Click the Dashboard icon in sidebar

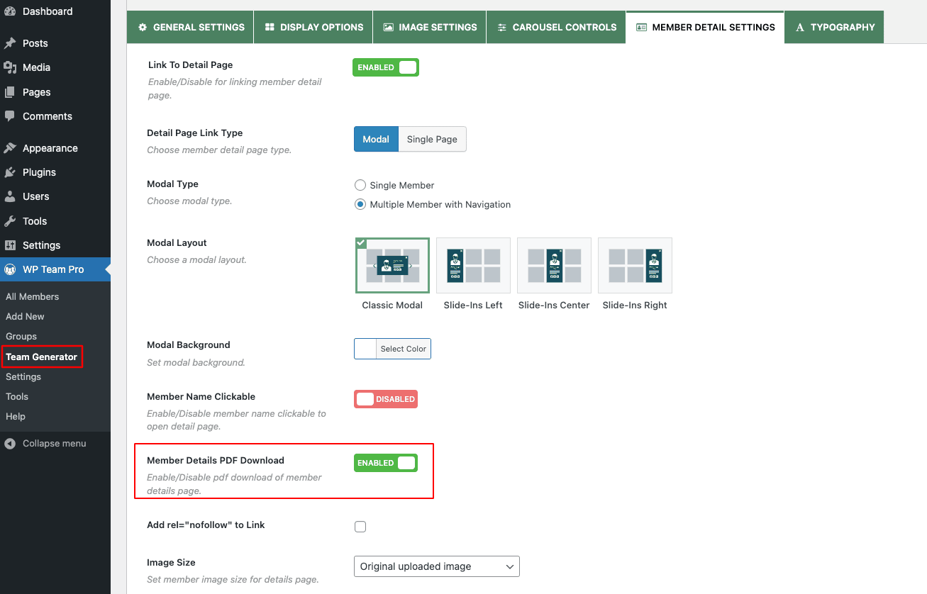tap(10, 11)
